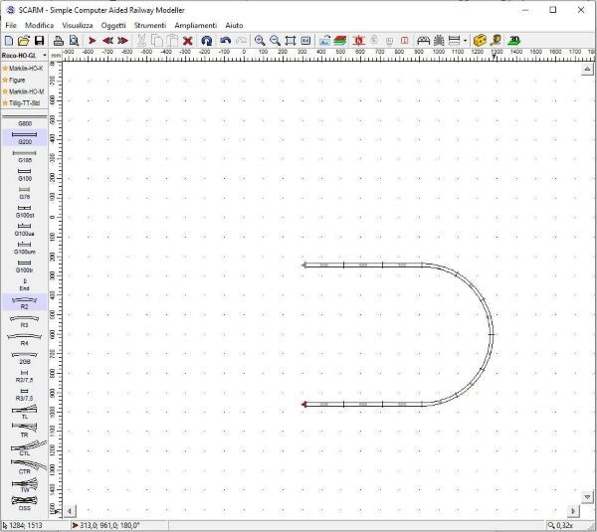
Task: Open the dropdown arrow beside the track-lines icon
Action: pos(465,41)
